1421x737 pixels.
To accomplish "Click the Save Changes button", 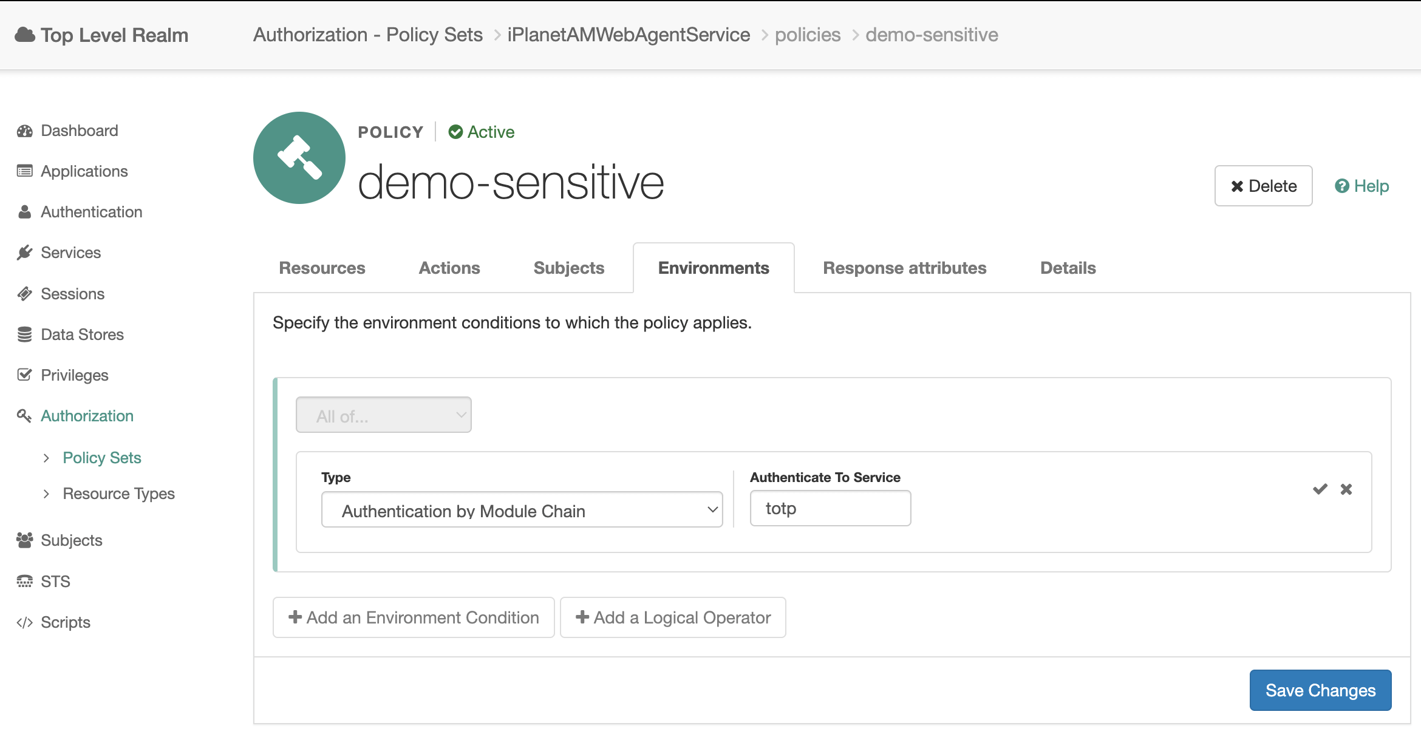I will 1320,690.
